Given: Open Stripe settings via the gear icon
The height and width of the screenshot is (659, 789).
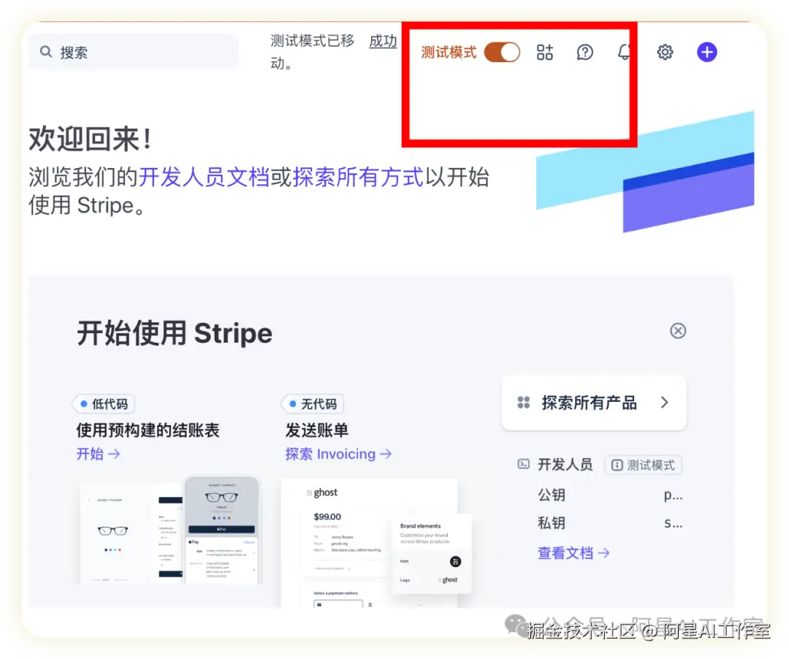Looking at the screenshot, I should tap(665, 52).
